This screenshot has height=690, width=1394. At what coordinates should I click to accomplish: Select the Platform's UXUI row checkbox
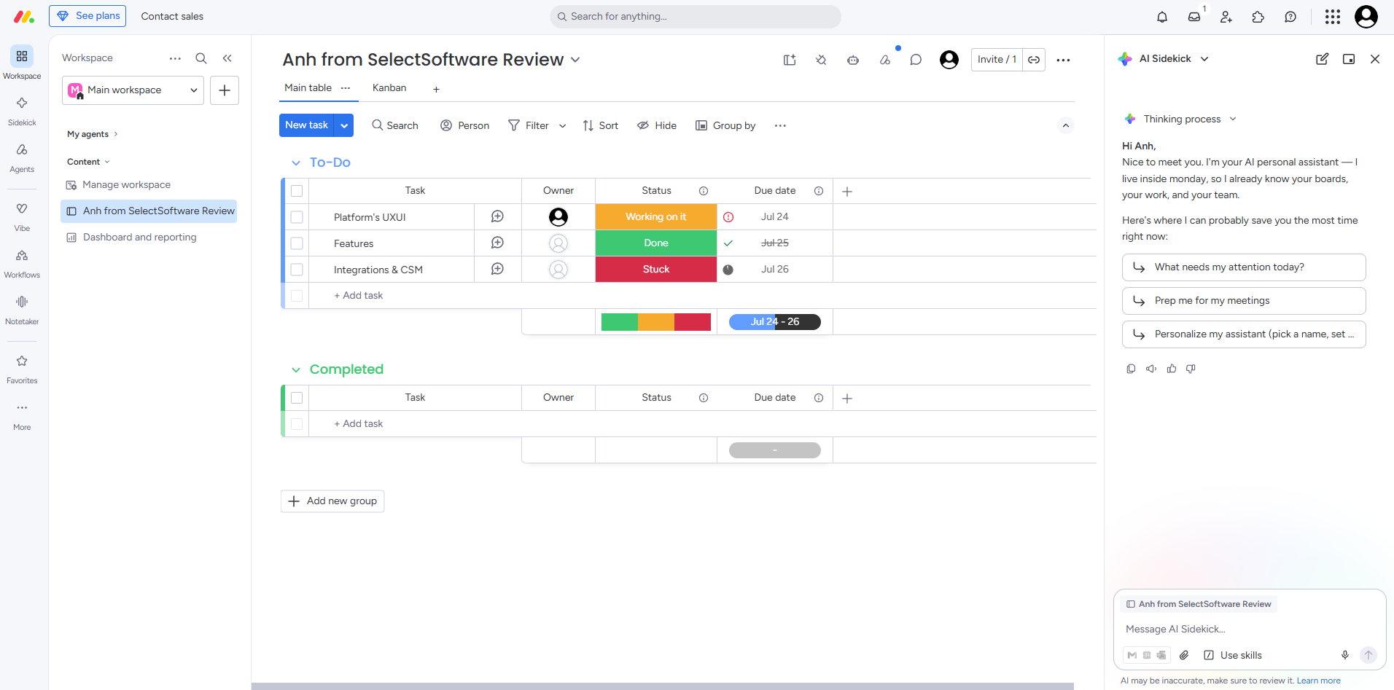click(297, 217)
